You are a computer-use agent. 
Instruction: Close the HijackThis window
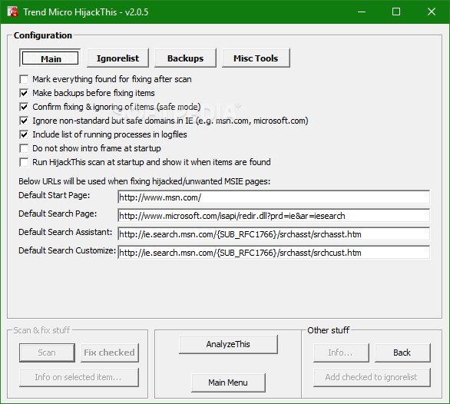point(432,12)
